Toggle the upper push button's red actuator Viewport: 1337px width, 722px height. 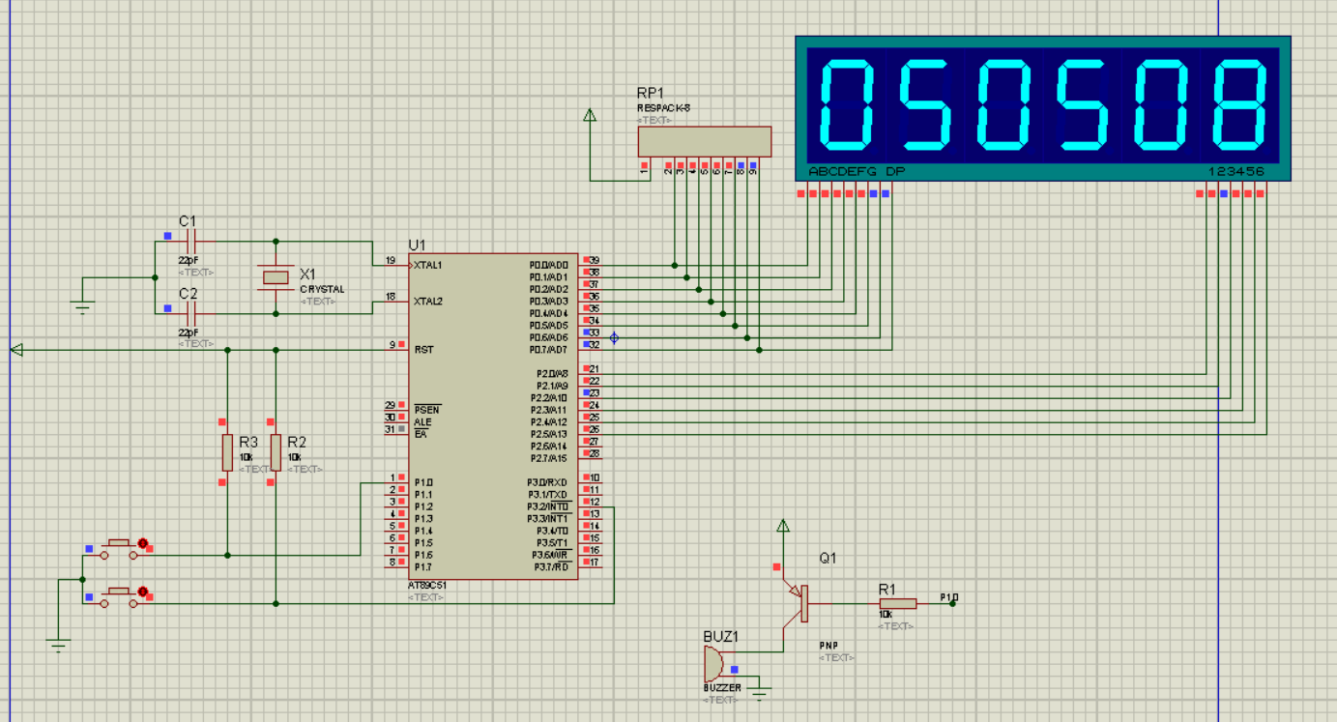143,544
